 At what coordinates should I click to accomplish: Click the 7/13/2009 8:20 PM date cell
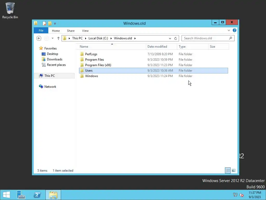[160, 54]
